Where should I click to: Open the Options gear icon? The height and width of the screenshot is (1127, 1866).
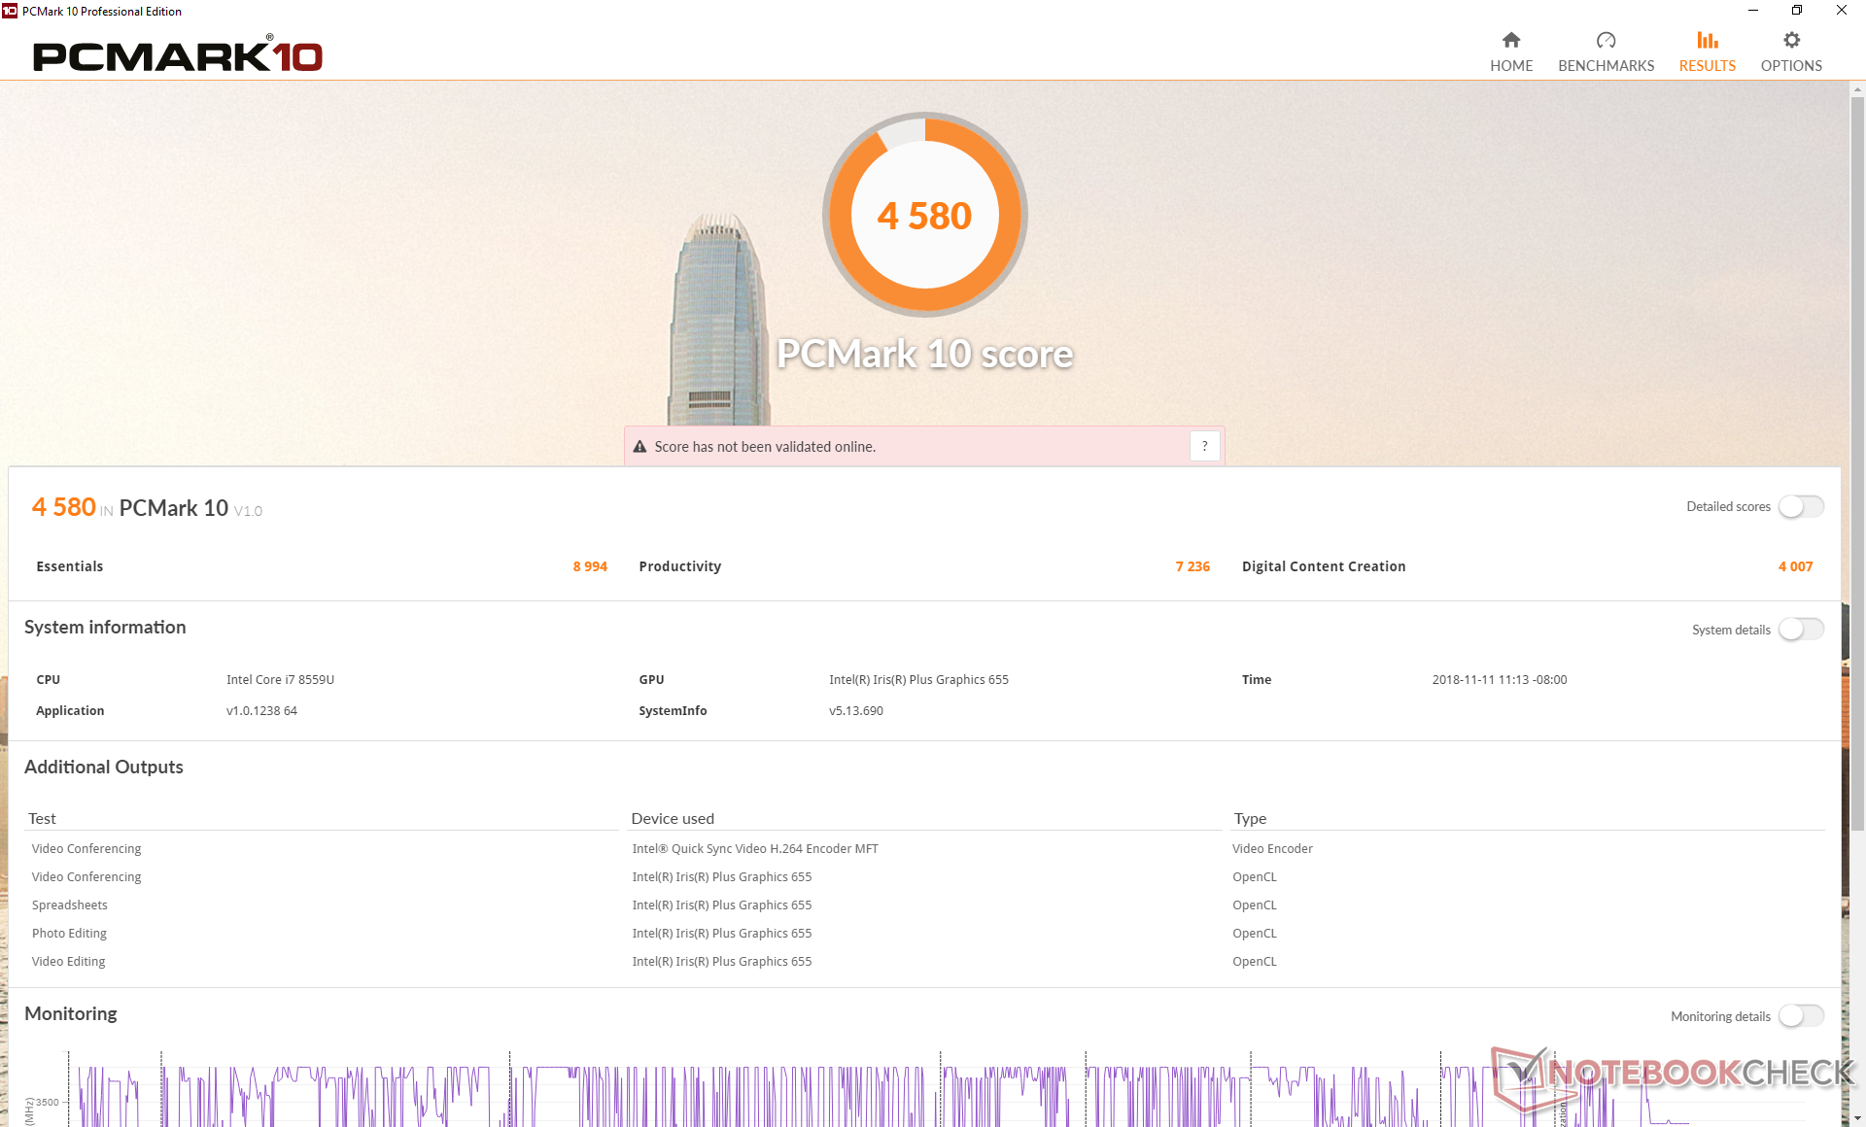(1791, 40)
